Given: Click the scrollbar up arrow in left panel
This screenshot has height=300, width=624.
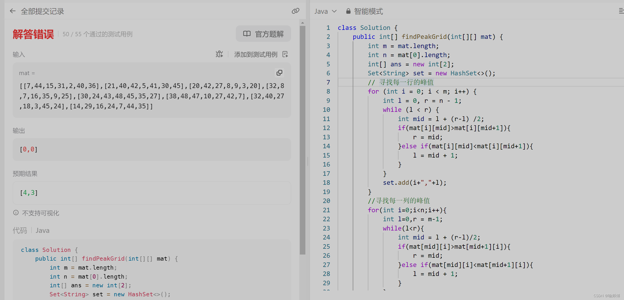Looking at the screenshot, I should tap(302, 23).
